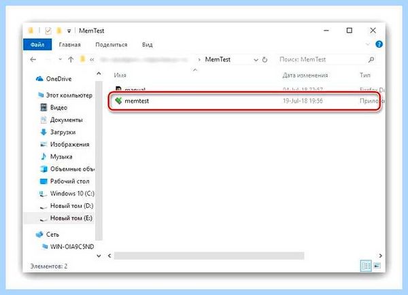Click the search magnifier icon
Image resolution: width=408 pixels, height=295 pixels.
(x=371, y=60)
